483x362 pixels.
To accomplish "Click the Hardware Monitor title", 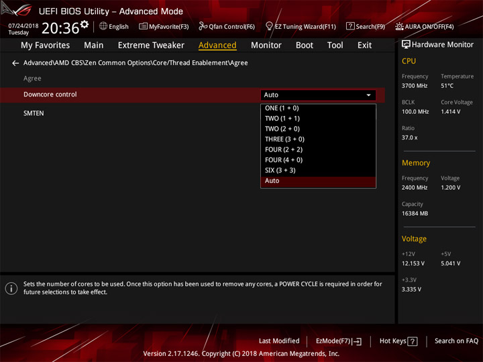I will coord(442,45).
